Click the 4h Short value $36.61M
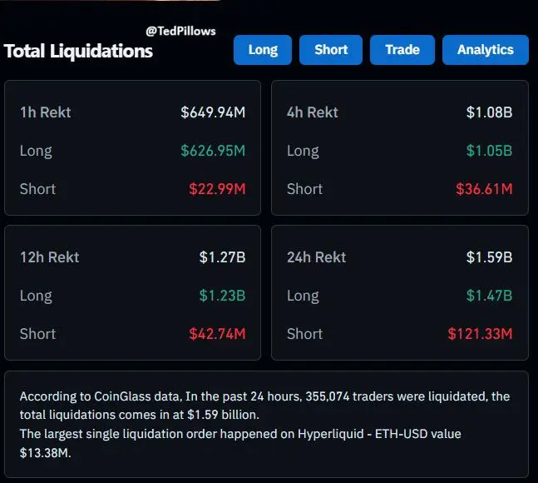 [484, 189]
